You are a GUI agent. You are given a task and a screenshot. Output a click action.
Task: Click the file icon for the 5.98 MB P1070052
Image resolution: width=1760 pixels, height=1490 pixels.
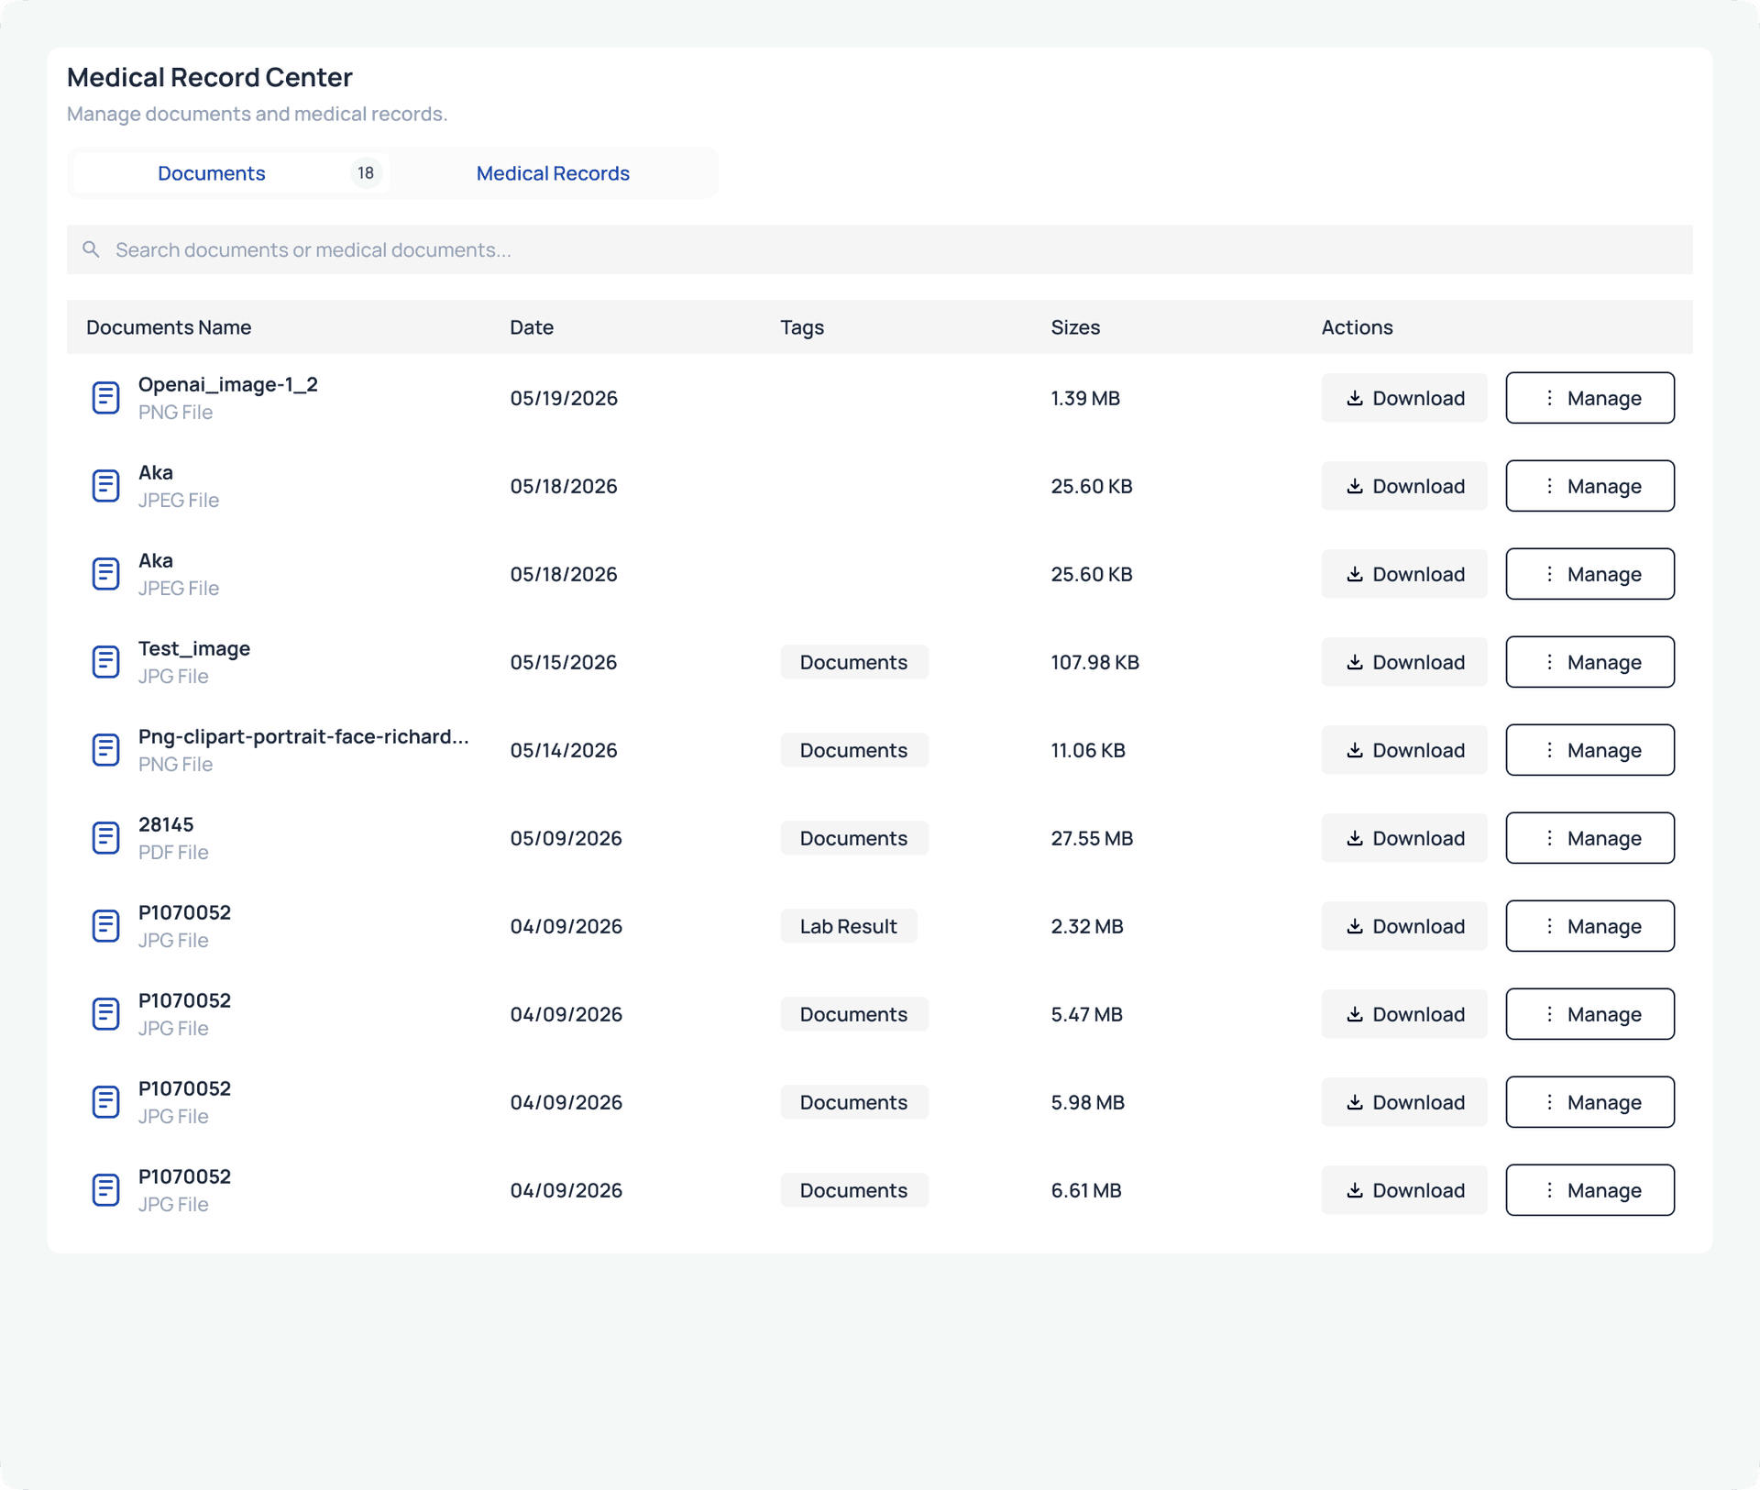(105, 1102)
